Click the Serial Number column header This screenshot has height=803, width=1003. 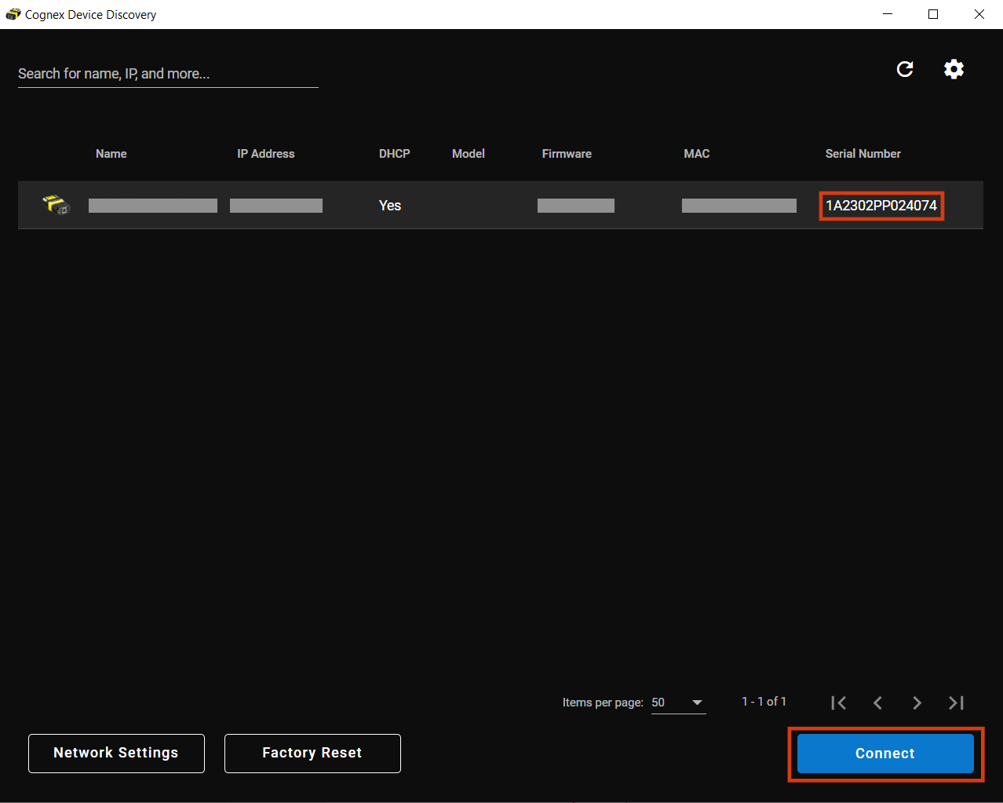pos(863,154)
